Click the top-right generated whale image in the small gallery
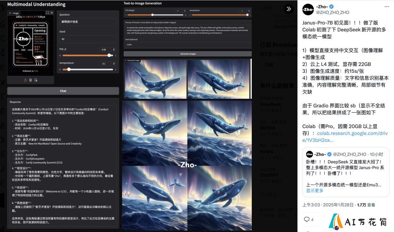Screen dimensions: 394x232 pos(219,79)
